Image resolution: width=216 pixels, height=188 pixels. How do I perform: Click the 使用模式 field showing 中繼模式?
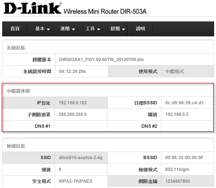coord(175,72)
